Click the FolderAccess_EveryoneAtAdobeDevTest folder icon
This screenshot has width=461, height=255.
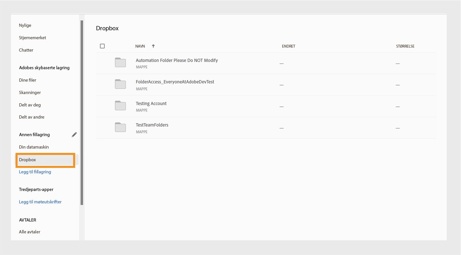point(120,84)
